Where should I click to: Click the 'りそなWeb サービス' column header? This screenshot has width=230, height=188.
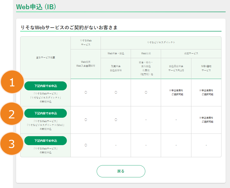86,43
